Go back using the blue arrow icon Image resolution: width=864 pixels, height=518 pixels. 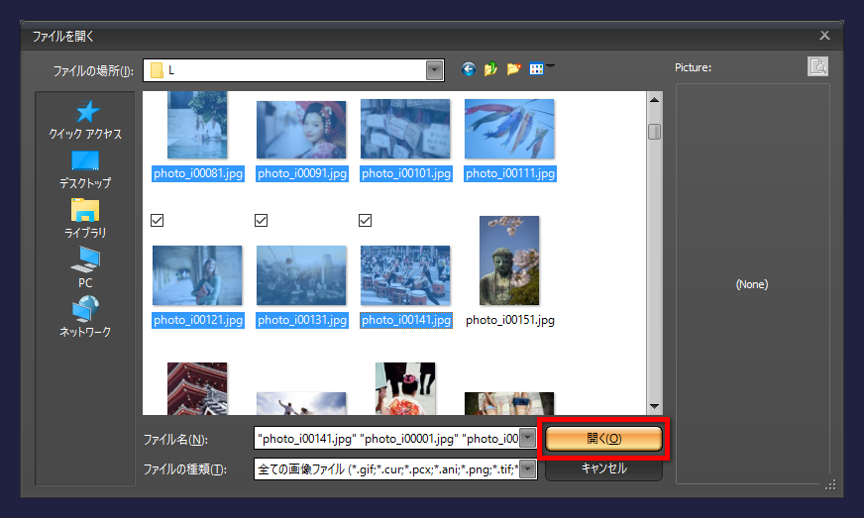[469, 69]
